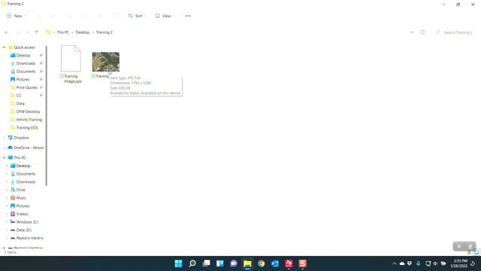Select Dropbox in the navigation pane

click(21, 138)
